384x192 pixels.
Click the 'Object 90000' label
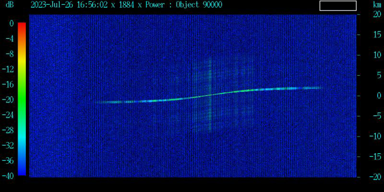click(x=199, y=5)
